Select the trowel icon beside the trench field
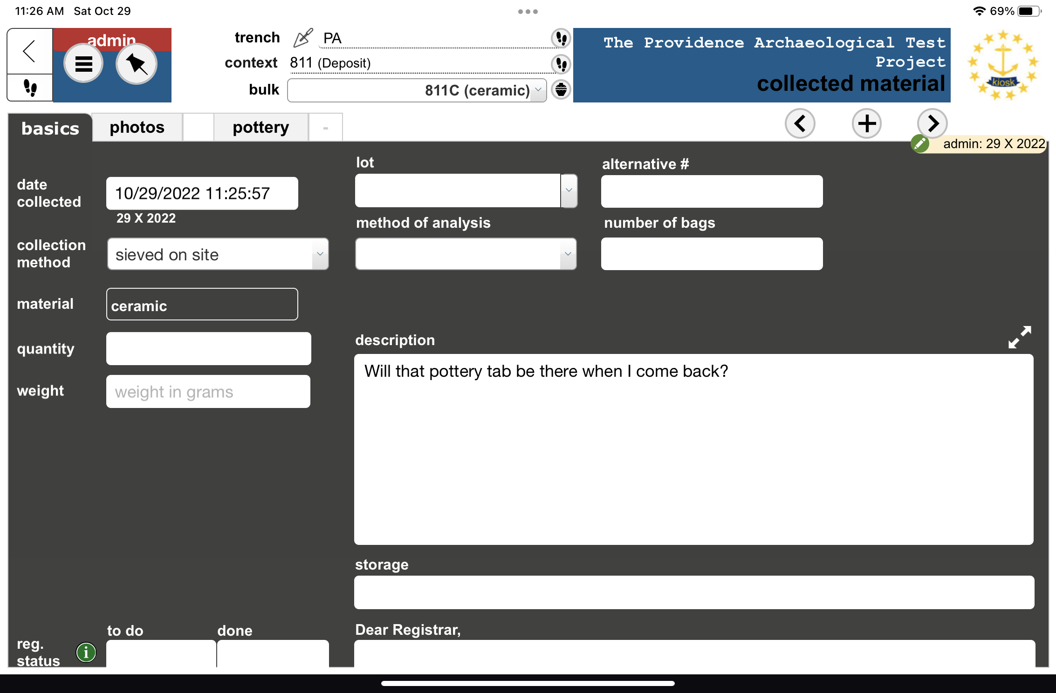Viewport: 1056px width, 693px height. tap(303, 37)
